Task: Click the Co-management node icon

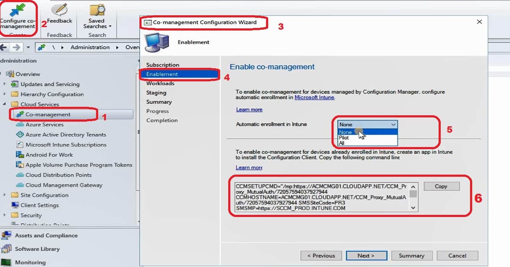Action: (19, 114)
